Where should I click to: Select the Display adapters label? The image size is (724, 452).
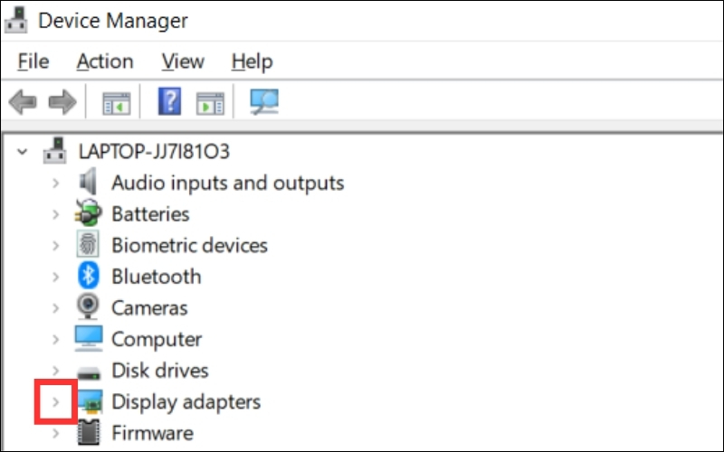[186, 402]
